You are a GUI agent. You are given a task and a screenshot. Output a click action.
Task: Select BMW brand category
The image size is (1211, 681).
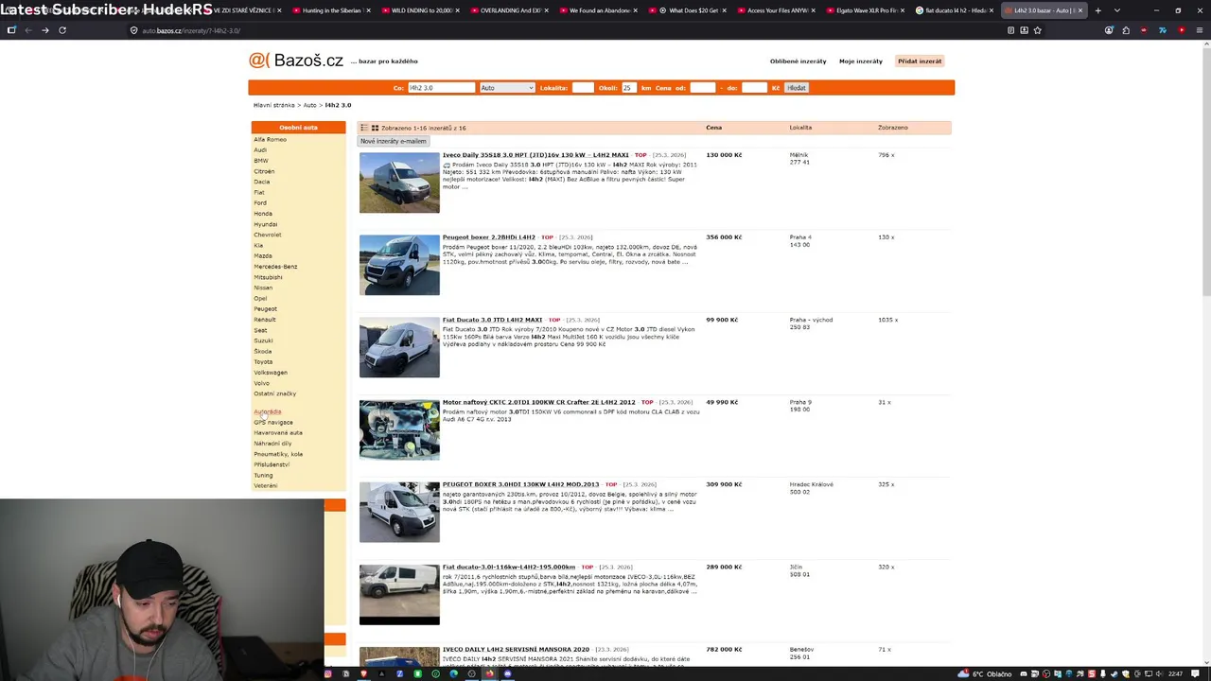pos(261,161)
